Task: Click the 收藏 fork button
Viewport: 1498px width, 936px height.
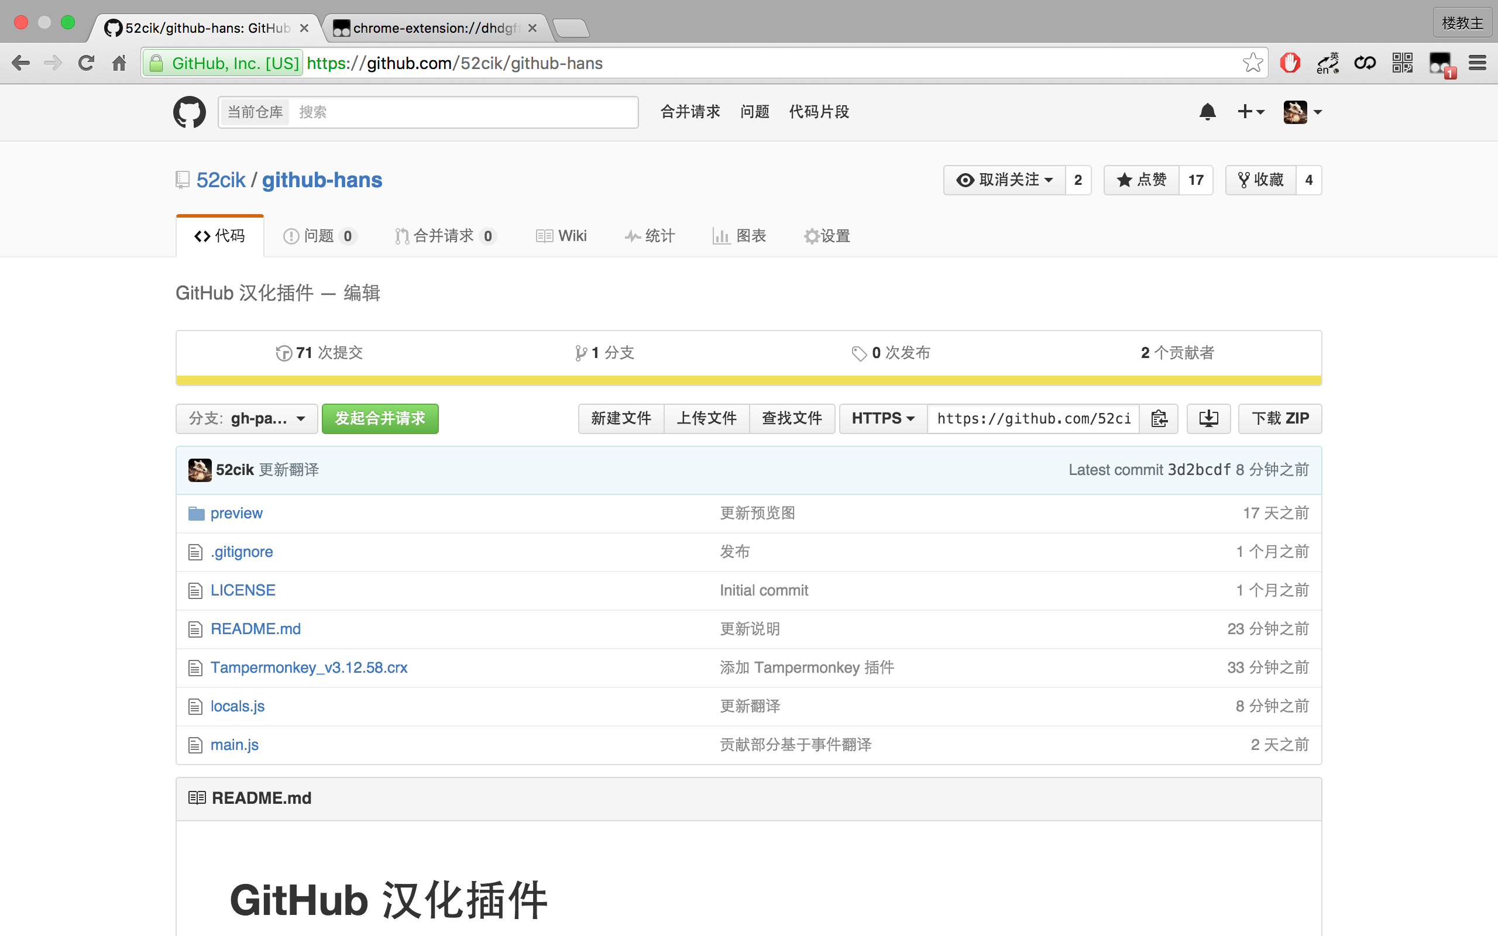Action: pos(1261,180)
